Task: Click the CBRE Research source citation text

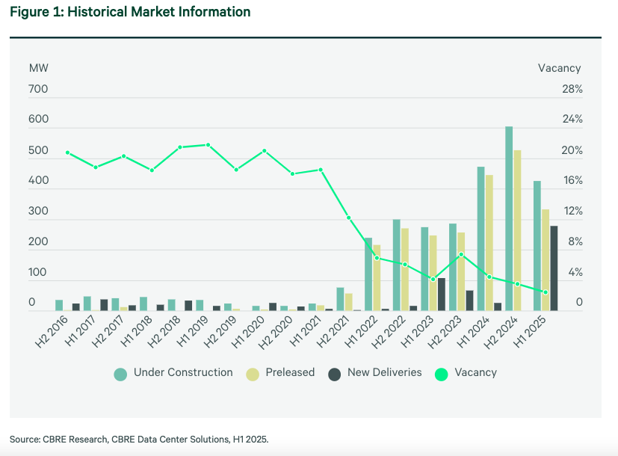Action: (139, 439)
